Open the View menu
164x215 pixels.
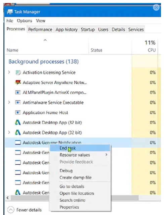(41, 21)
